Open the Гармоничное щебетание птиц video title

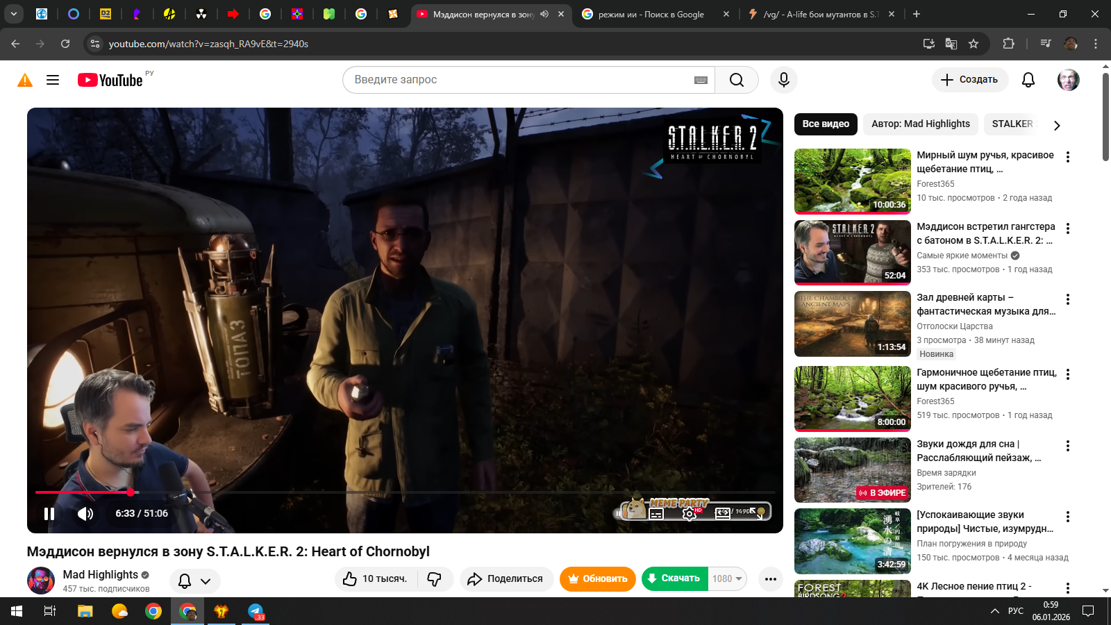(987, 379)
